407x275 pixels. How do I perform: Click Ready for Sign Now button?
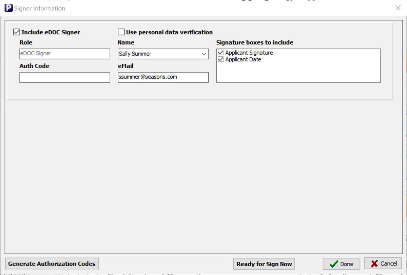264,264
